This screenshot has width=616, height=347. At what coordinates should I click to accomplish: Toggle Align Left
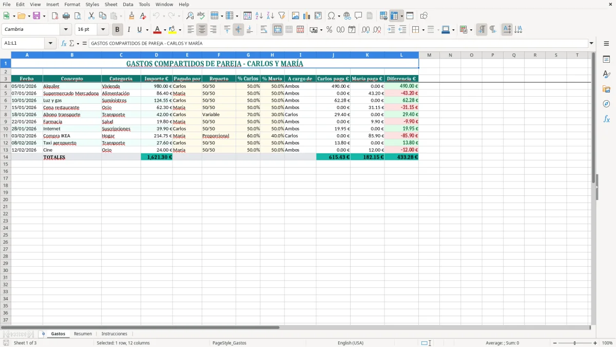coord(191,30)
